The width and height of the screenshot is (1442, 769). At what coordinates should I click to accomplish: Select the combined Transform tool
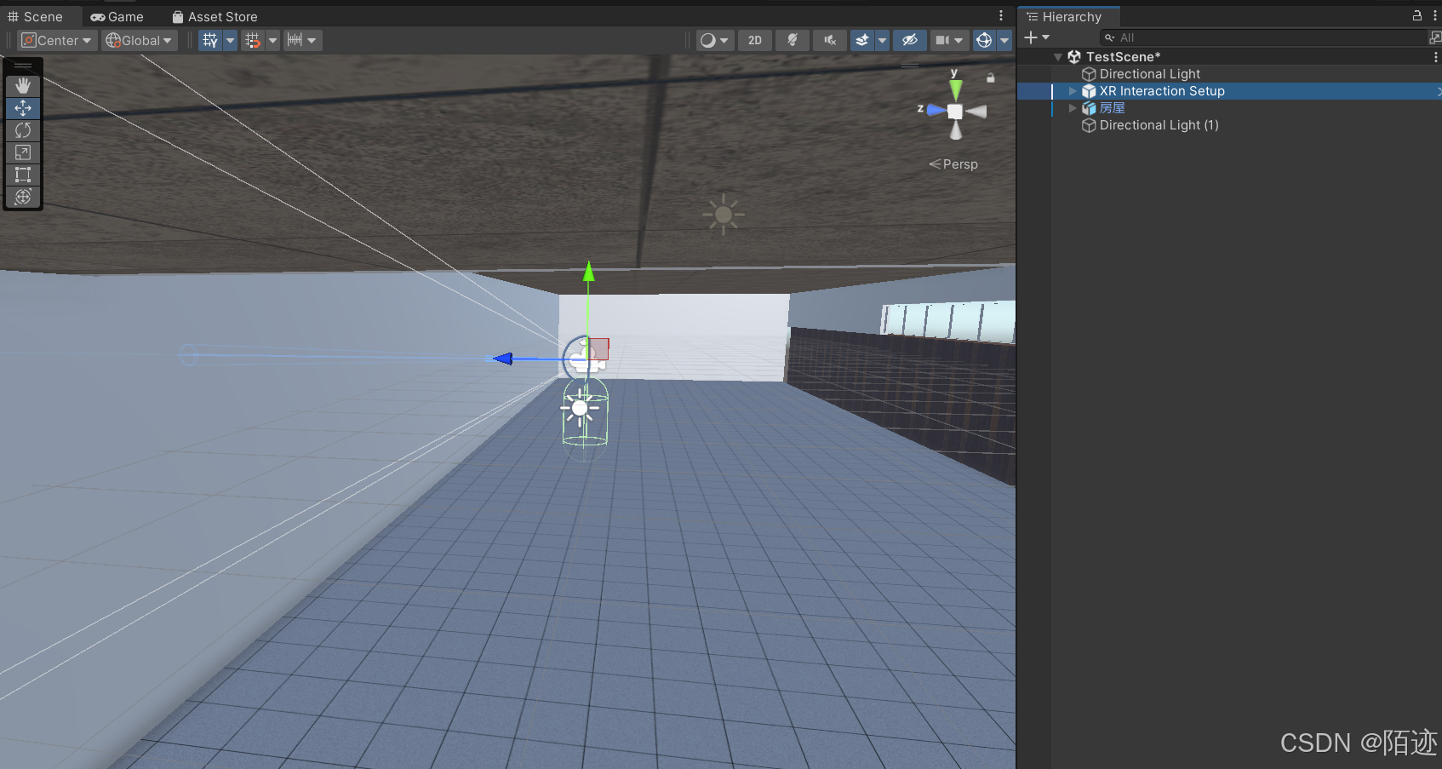tap(23, 197)
